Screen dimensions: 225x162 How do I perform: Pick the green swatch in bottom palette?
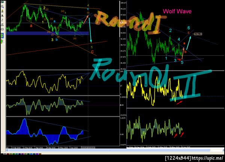14,154
